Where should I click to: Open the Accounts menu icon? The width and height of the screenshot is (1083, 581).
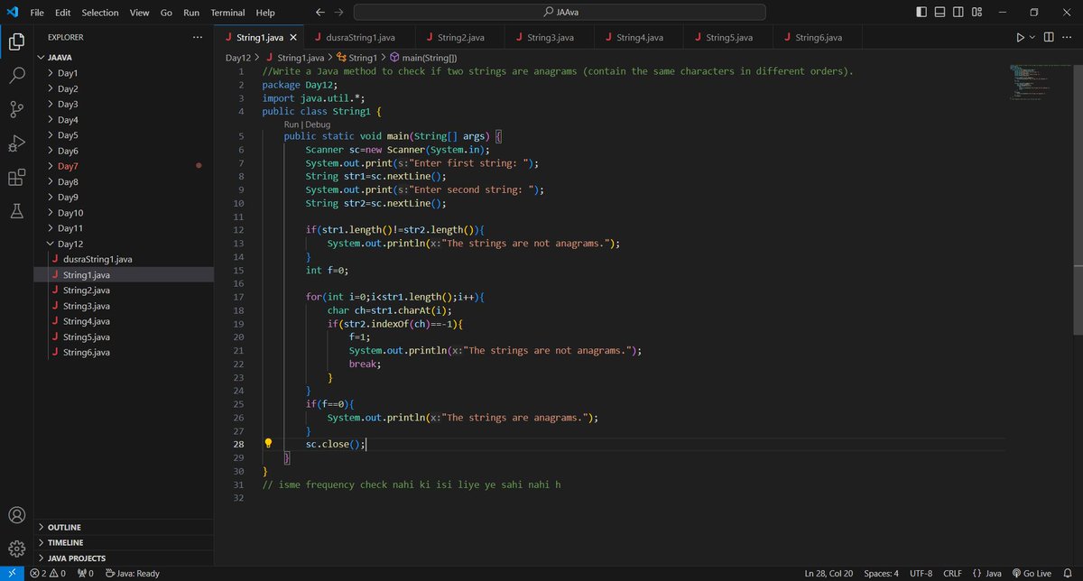[x=16, y=516]
